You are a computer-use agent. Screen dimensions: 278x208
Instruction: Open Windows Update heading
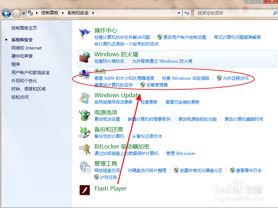(117, 95)
